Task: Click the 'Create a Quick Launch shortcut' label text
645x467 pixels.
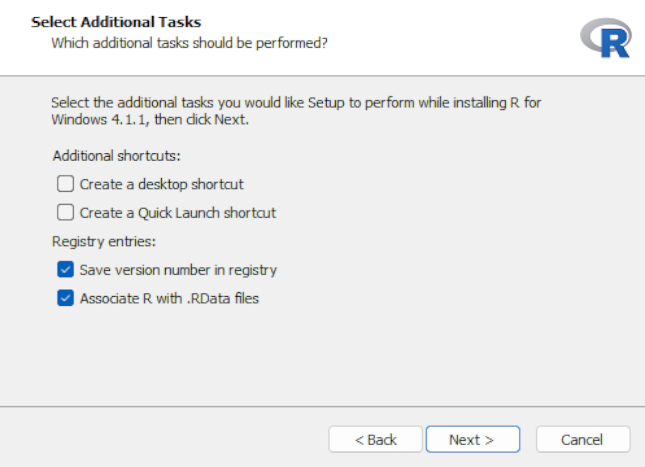Action: [178, 213]
